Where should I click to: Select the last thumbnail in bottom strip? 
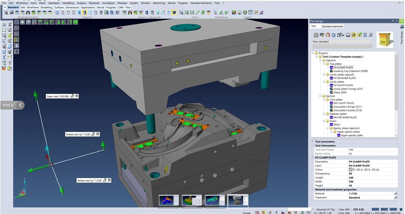pos(238,201)
